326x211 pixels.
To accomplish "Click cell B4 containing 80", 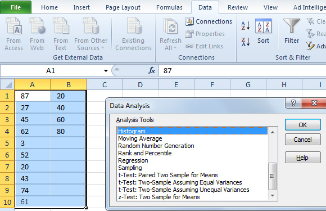I will click(68, 131).
